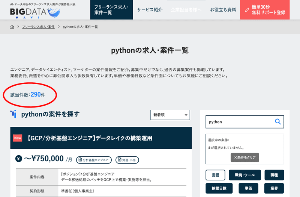Screen dimensions: 300x197
Task: Click the 流通・小売 tag
Action: pyautogui.click(x=127, y=160)
